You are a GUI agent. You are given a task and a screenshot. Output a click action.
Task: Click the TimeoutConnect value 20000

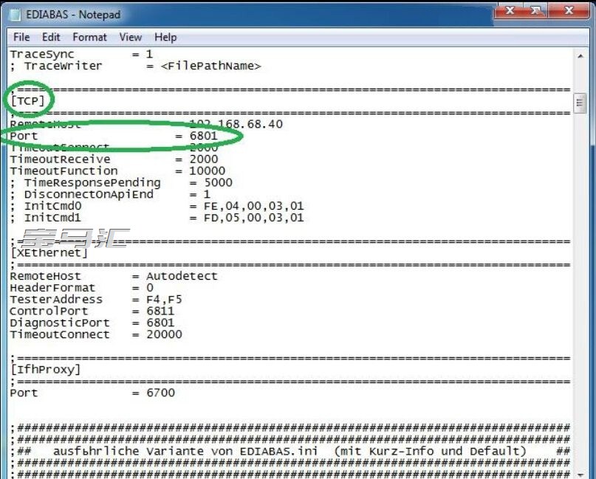(164, 334)
